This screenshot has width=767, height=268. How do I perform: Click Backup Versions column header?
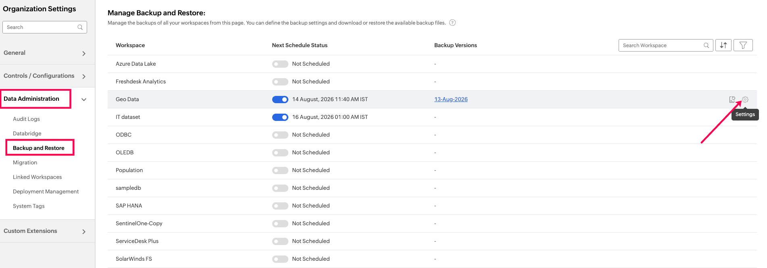(x=456, y=45)
